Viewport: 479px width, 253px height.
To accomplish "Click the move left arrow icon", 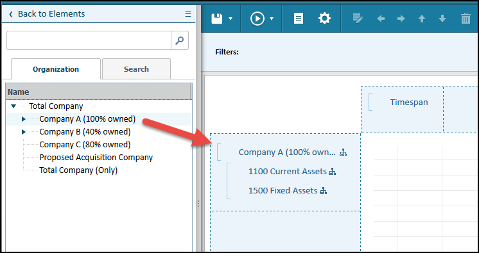I will pos(381,19).
